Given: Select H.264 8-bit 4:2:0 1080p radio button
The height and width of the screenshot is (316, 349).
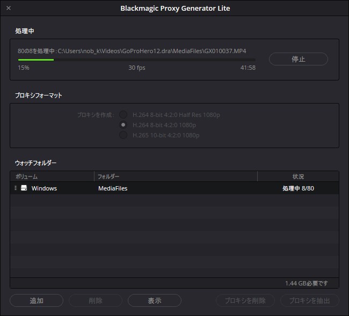Looking at the screenshot, I should [123, 125].
